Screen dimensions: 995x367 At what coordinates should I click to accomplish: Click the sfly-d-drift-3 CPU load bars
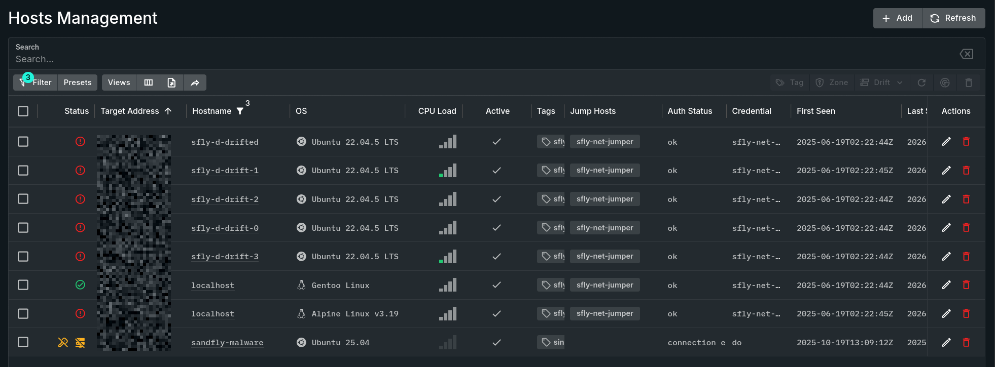(448, 256)
